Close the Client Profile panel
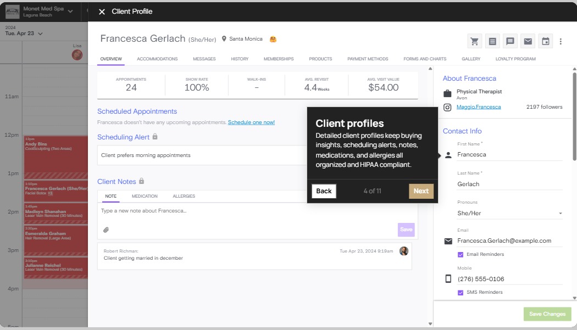The width and height of the screenshot is (577, 330). pos(101,12)
